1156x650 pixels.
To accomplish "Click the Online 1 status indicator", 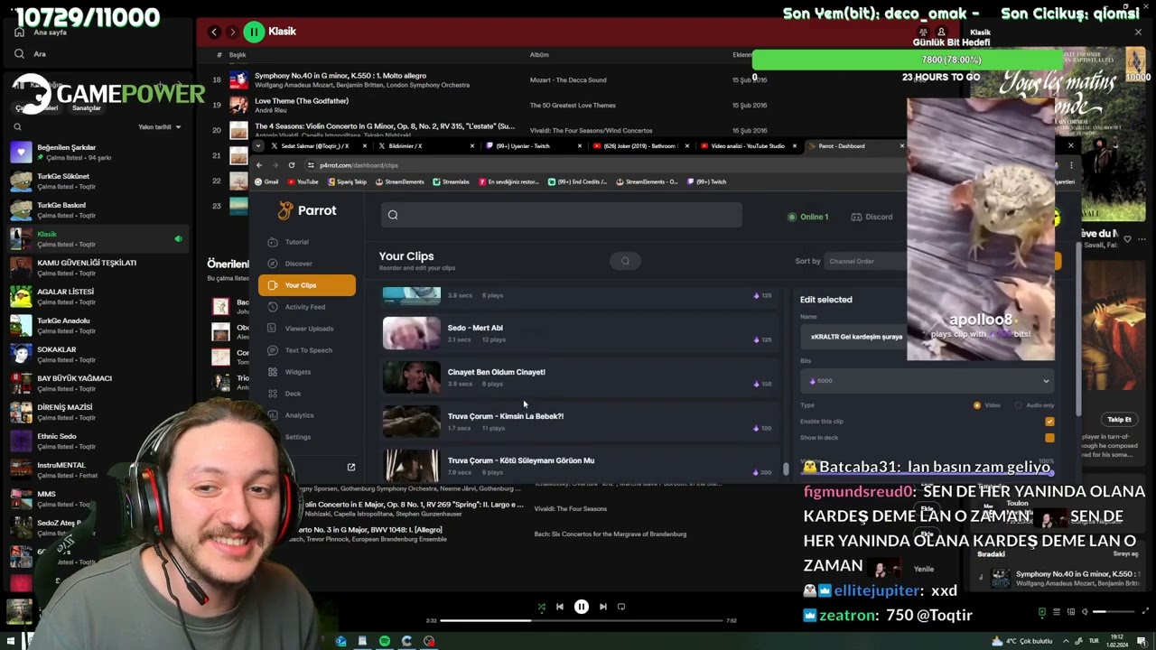I will (x=807, y=217).
